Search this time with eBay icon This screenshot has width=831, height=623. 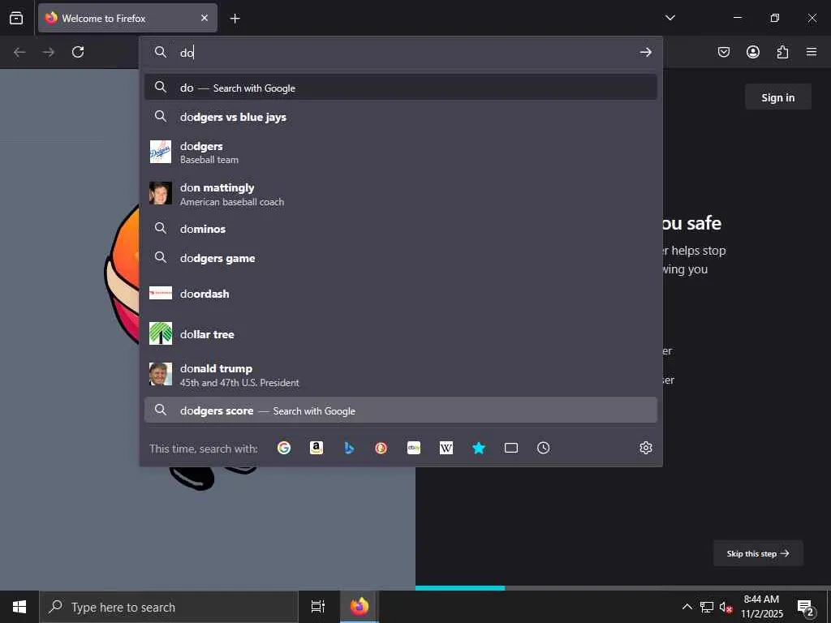pyautogui.click(x=413, y=448)
